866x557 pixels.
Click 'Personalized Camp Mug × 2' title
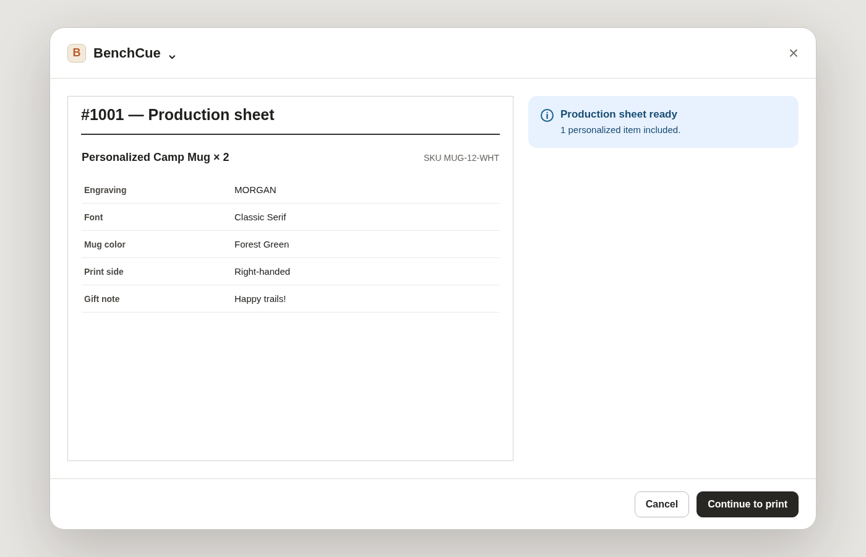(155, 157)
